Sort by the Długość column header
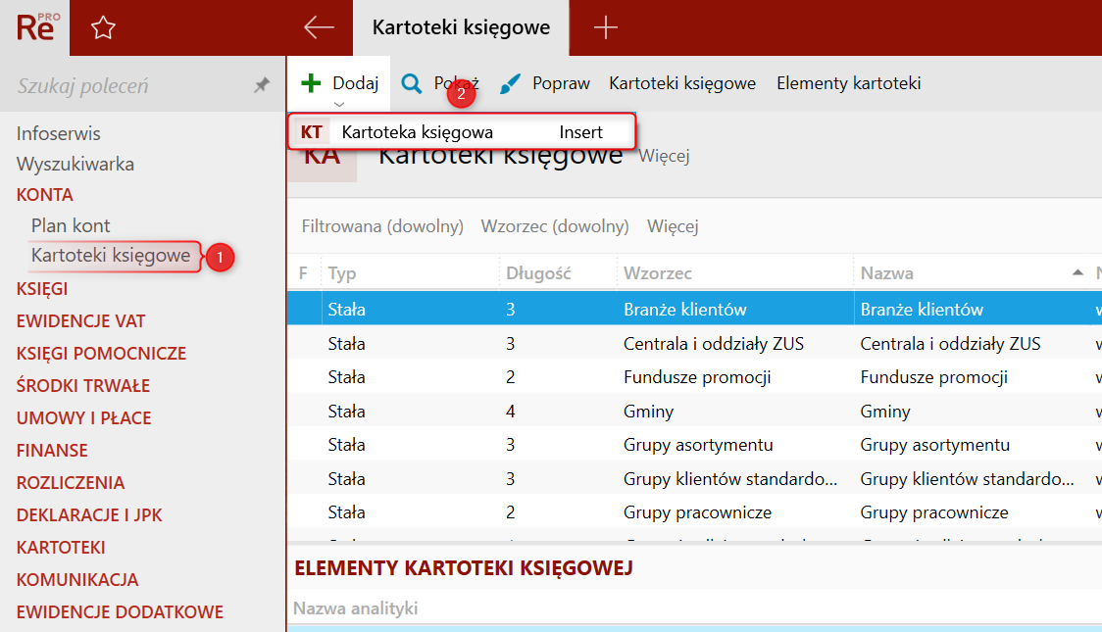 [x=538, y=273]
